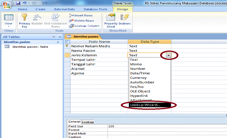
Task: Open customize quick access toolbar arrow
Action: pyautogui.click(x=46, y=3)
